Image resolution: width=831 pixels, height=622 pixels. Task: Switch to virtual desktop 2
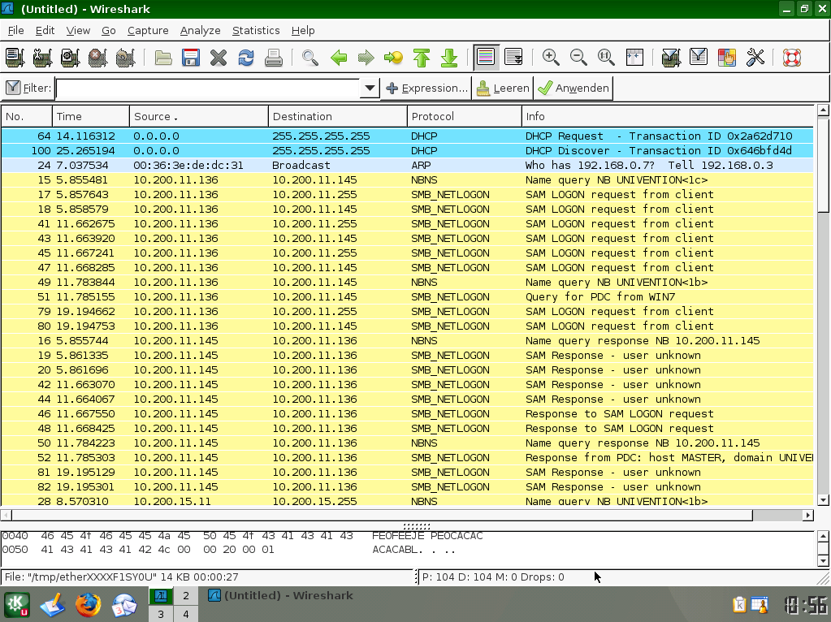point(185,596)
